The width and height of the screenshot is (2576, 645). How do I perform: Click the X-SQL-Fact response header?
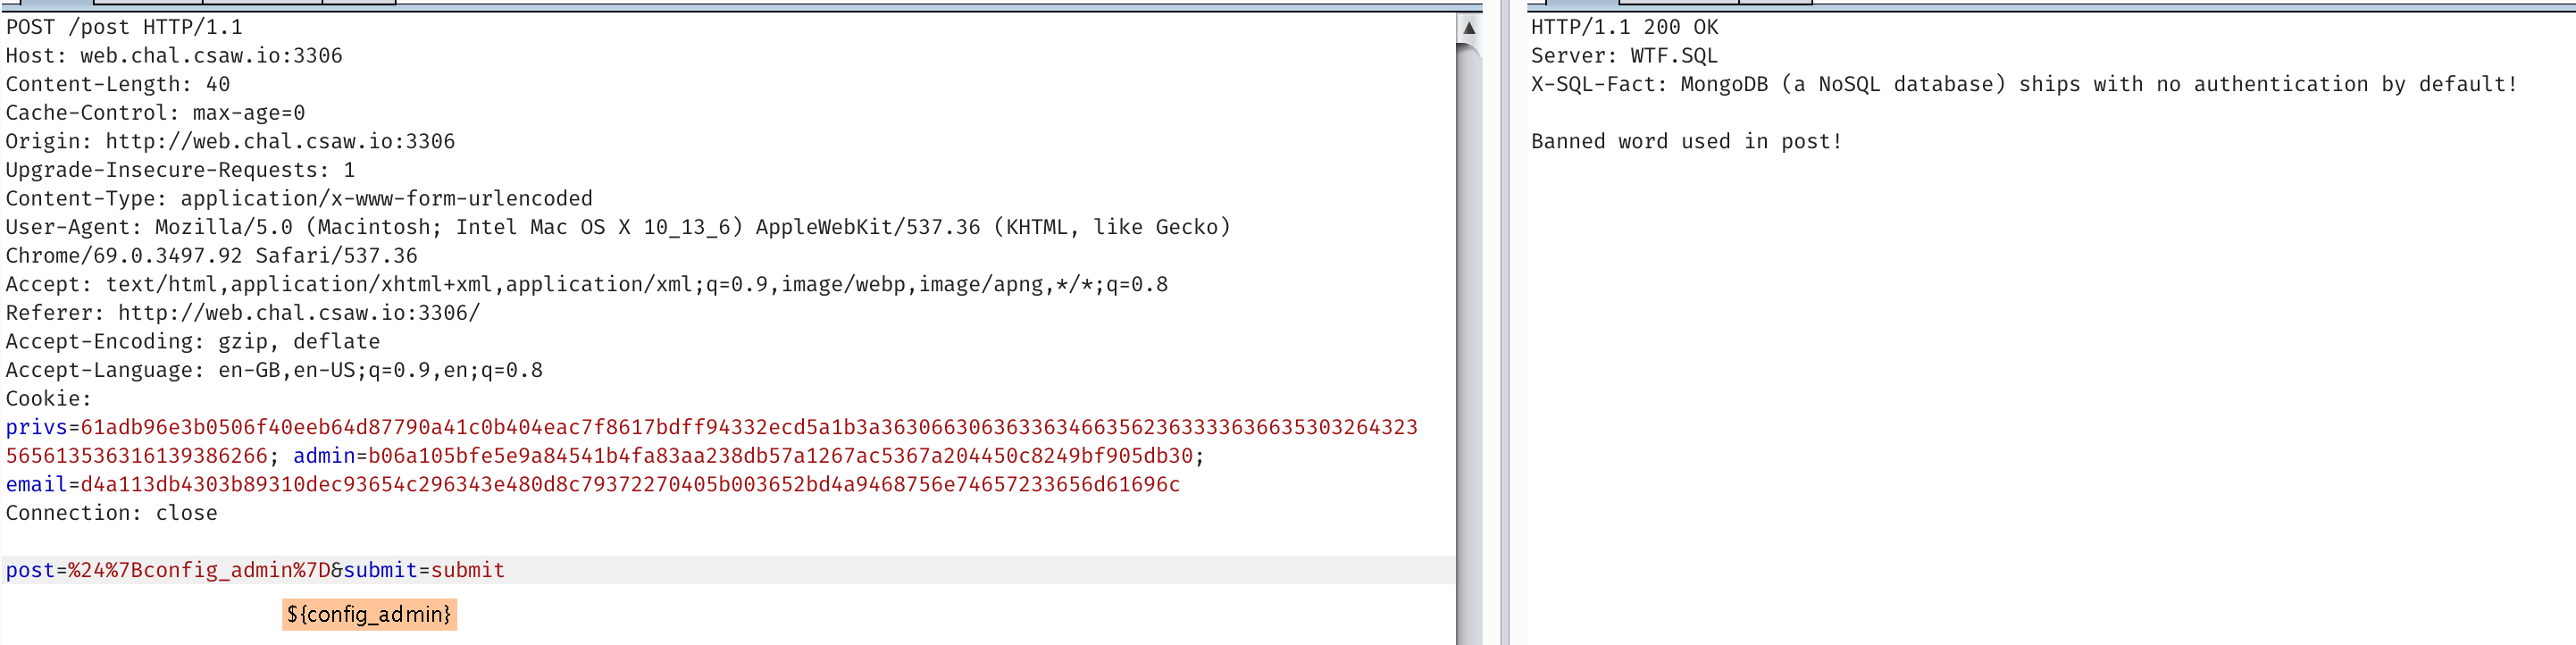[x=2023, y=84]
